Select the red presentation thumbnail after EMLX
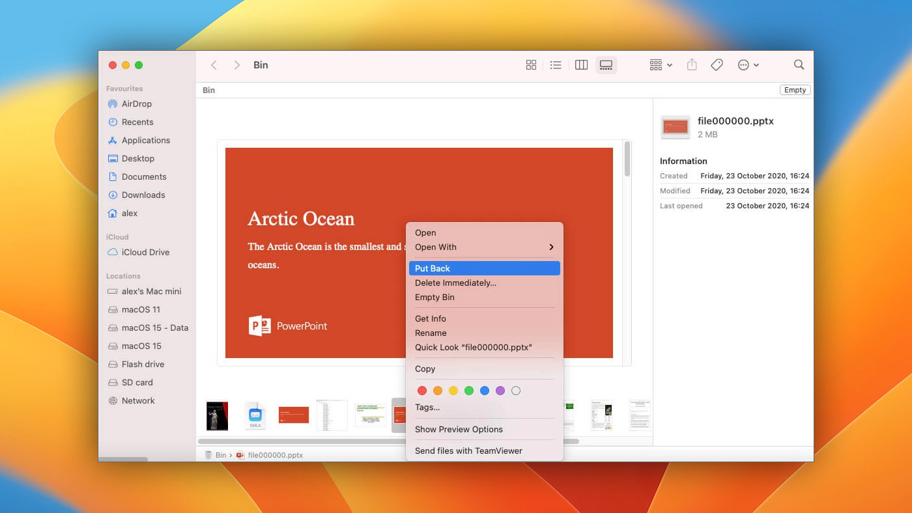Viewport: 912px width, 513px height. [x=294, y=415]
